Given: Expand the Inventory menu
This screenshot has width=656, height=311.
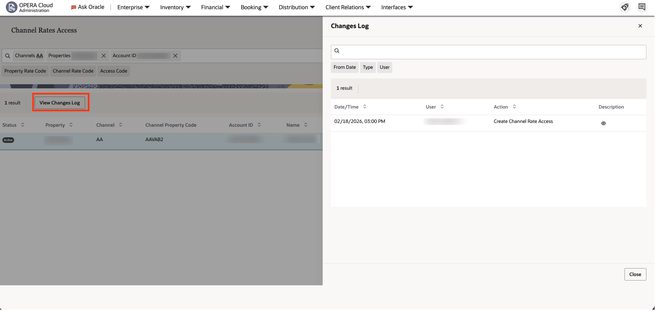Looking at the screenshot, I should click(175, 7).
